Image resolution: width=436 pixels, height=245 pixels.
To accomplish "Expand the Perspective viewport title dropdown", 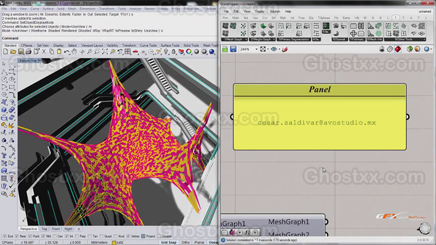I will point(40,60).
